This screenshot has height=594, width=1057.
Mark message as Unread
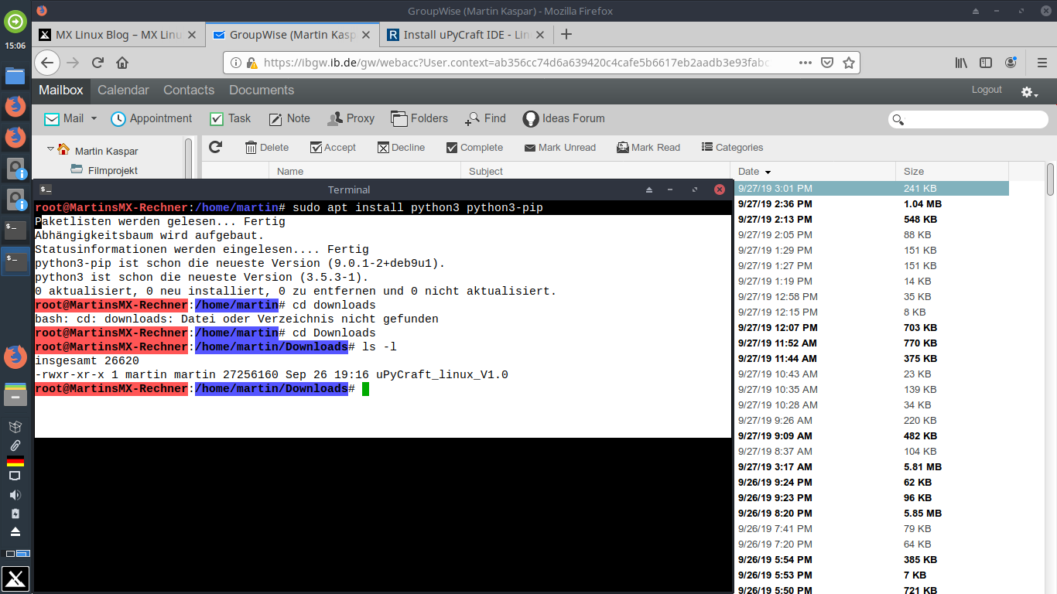click(x=560, y=147)
